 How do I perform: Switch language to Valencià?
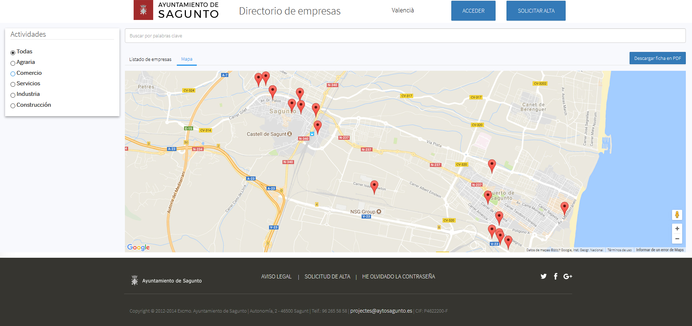pyautogui.click(x=403, y=10)
